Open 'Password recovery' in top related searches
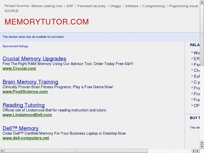Image resolution: width=204 pixels, height=153 pixels. pyautogui.click(x=91, y=6)
